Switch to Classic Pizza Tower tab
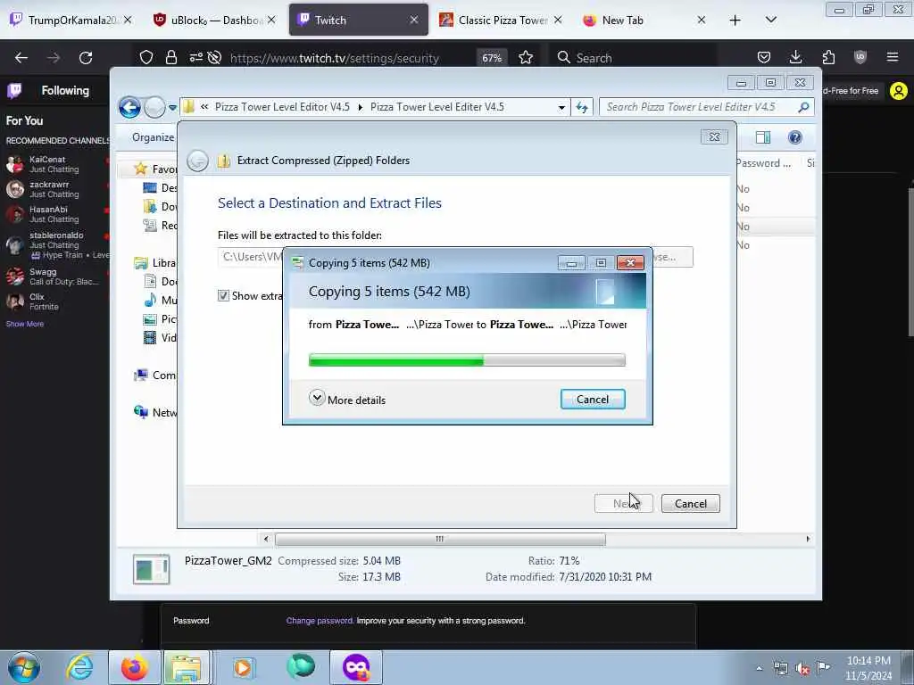 [x=500, y=21]
